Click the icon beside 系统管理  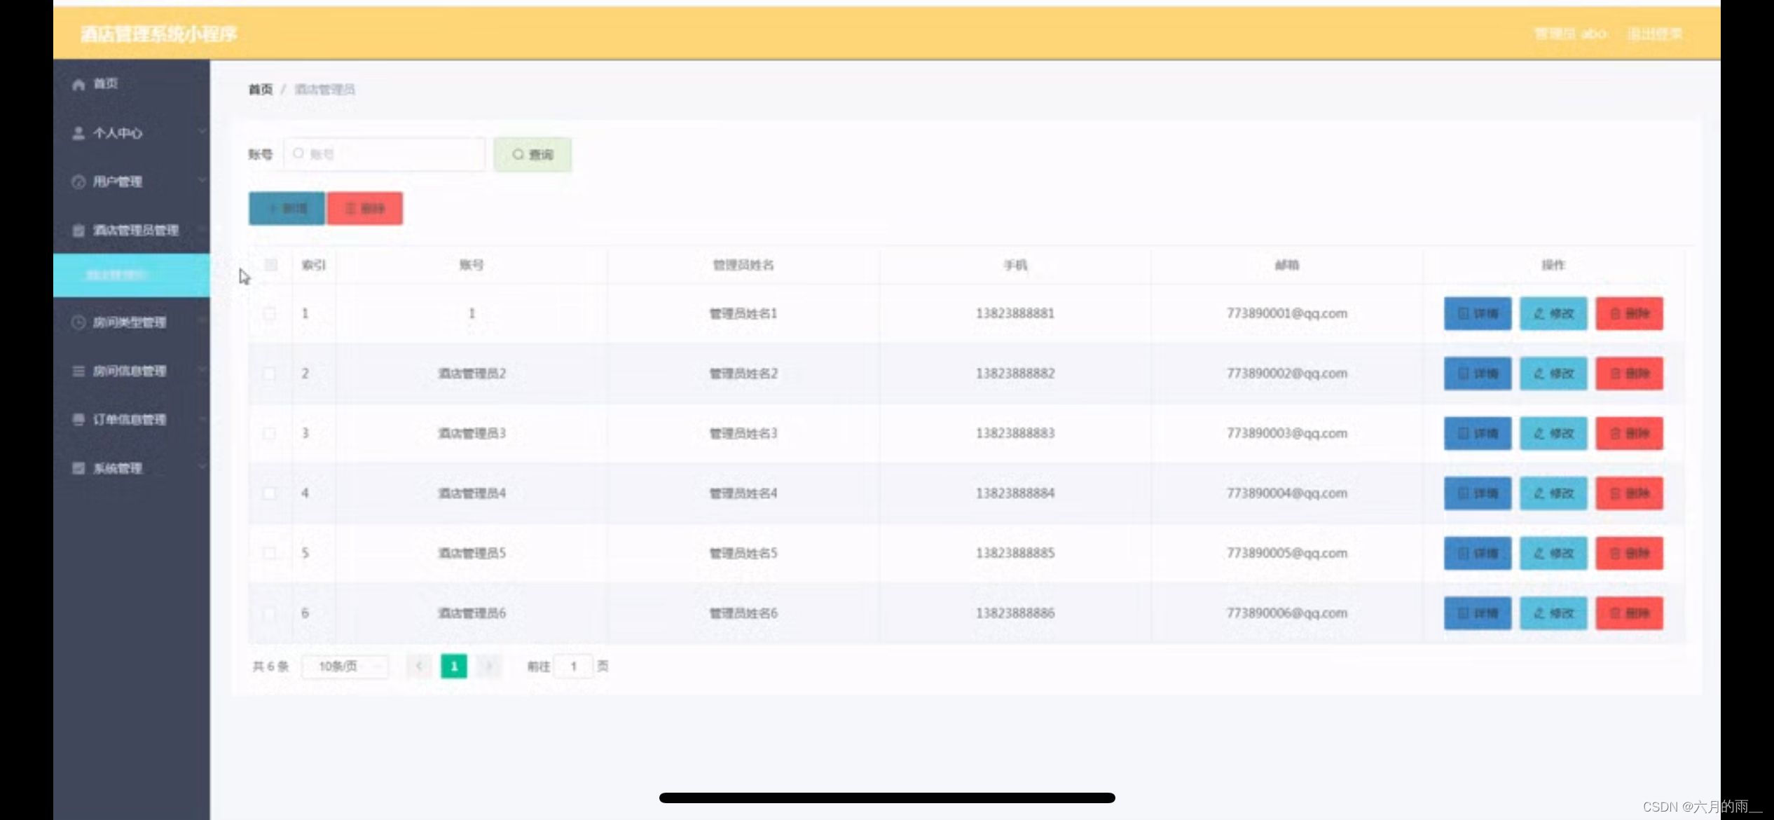(x=78, y=468)
